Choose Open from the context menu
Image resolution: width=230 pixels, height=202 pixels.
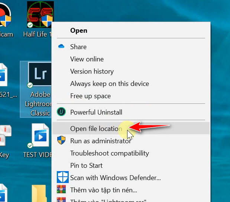(78, 30)
